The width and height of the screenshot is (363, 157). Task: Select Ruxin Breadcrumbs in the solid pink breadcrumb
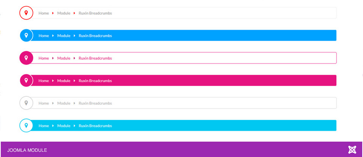95,81
